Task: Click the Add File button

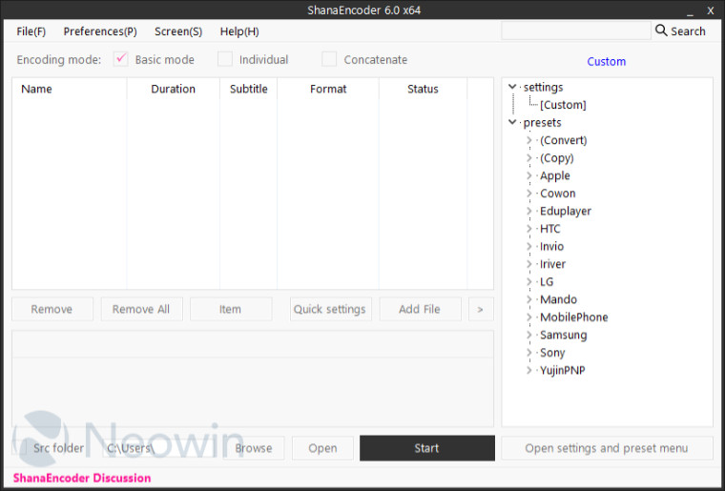Action: 420,309
